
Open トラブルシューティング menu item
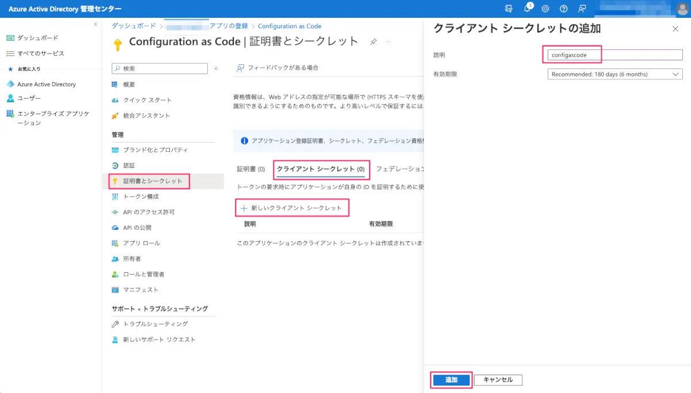(155, 324)
